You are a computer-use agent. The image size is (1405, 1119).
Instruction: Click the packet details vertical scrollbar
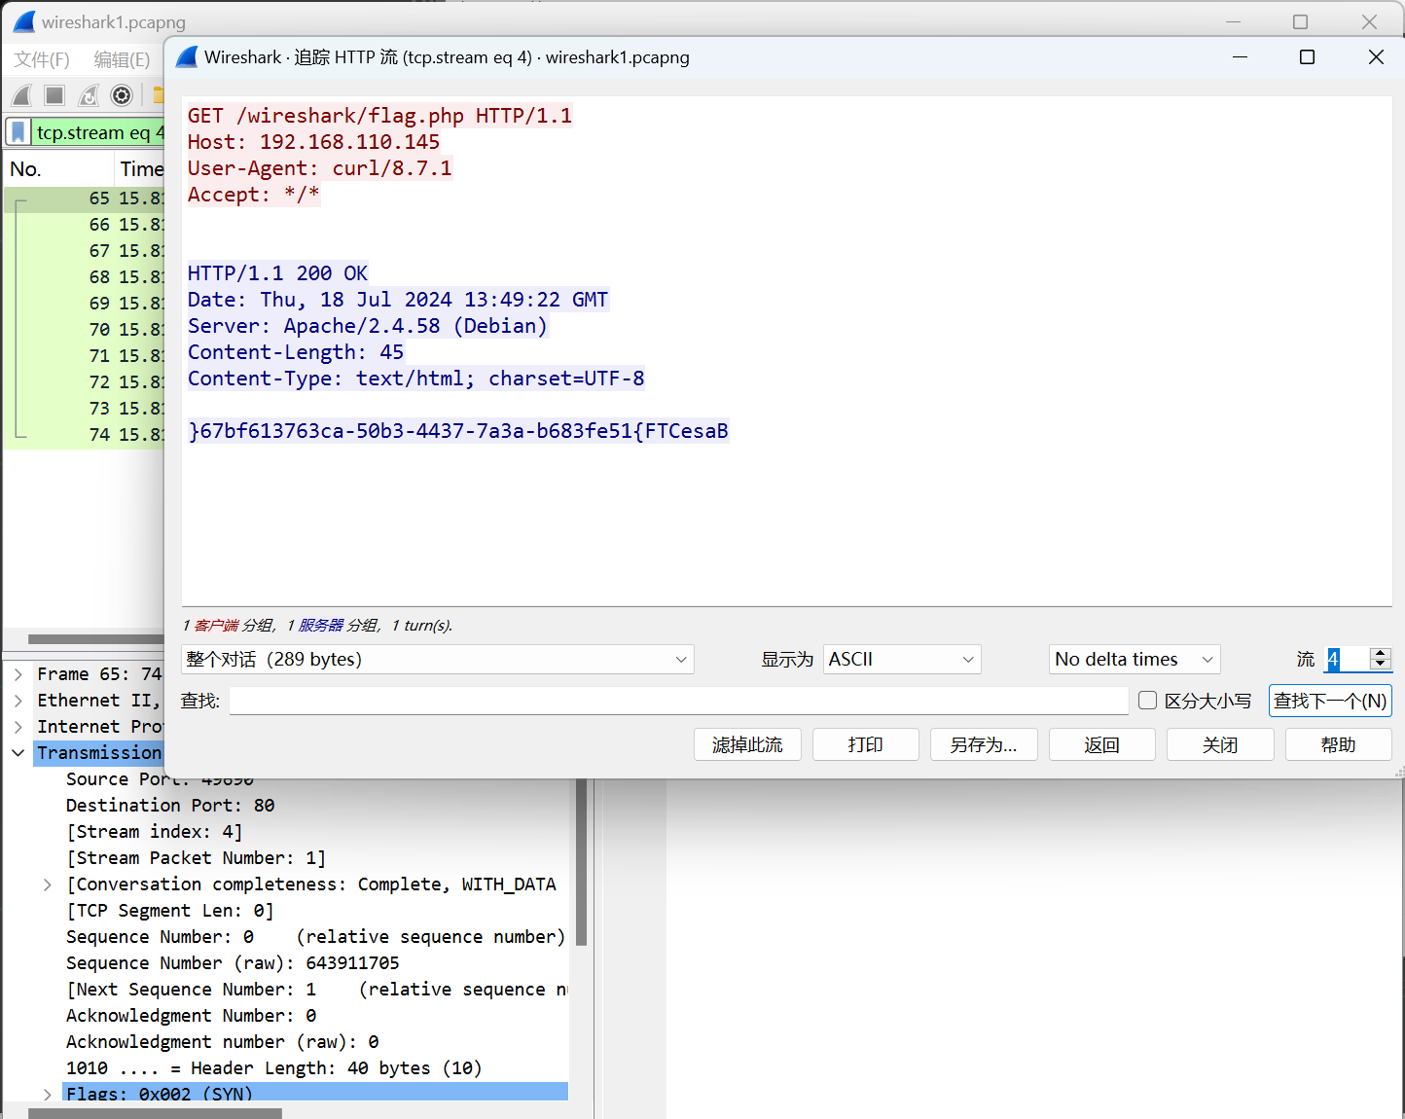point(582,861)
